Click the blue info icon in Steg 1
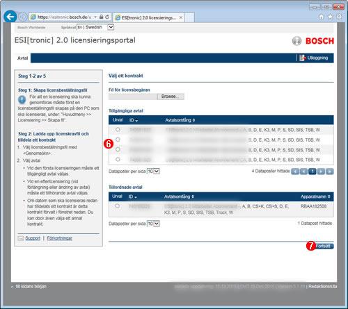348x309 pixels. pos(22,100)
